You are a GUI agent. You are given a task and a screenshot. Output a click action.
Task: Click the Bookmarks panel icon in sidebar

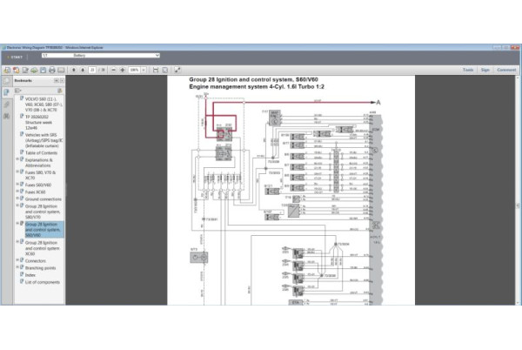pos(7,91)
